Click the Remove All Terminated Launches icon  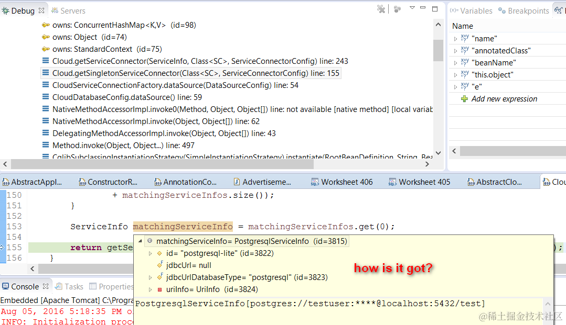(381, 9)
